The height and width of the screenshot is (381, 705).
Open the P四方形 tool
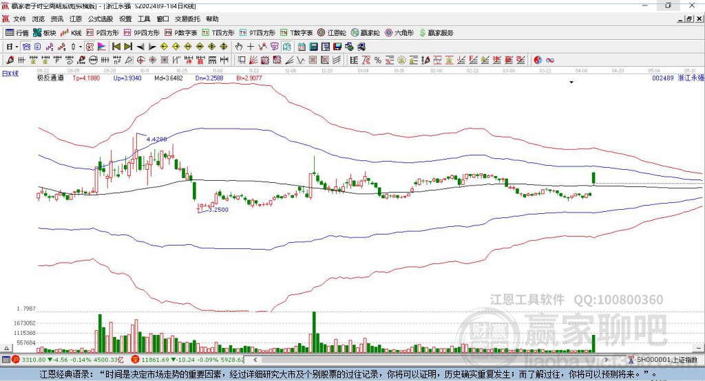click(103, 33)
